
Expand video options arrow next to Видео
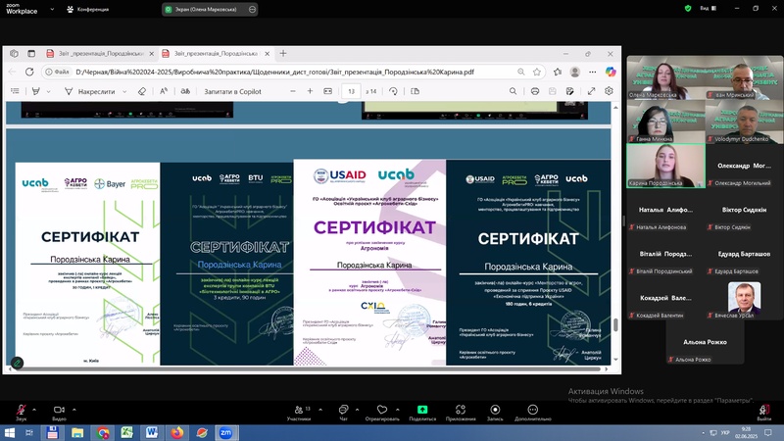[x=74, y=410]
